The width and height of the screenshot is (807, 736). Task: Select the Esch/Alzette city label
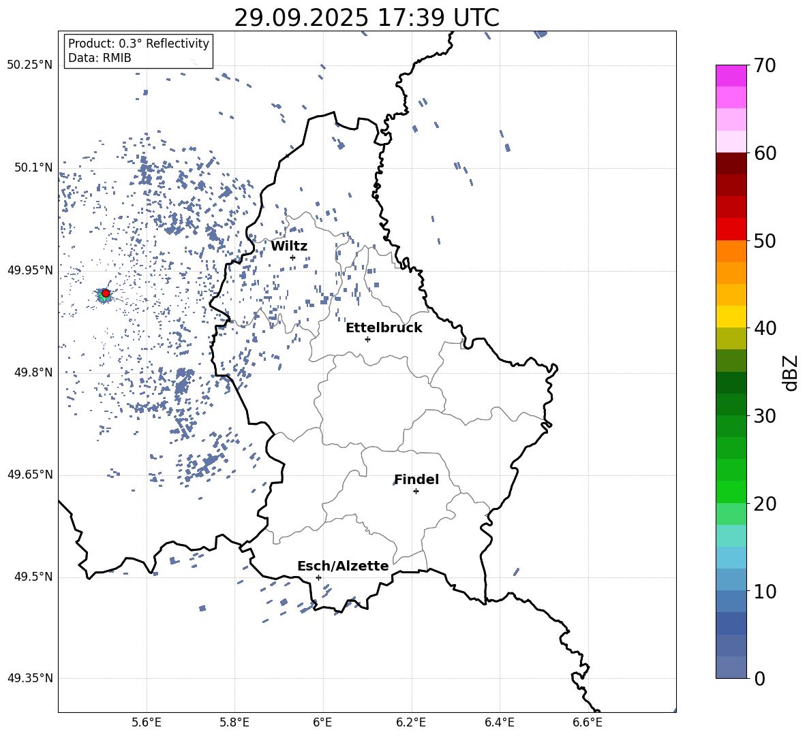343,566
